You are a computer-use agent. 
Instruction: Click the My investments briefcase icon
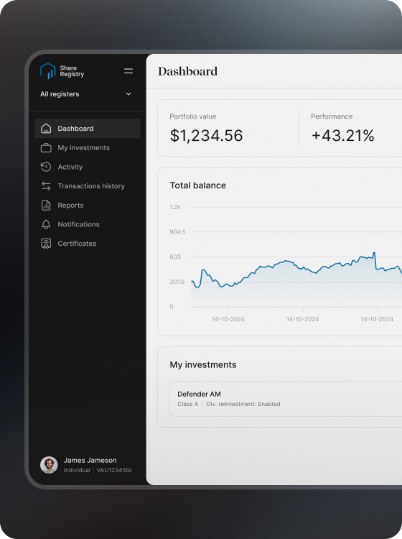coord(46,148)
